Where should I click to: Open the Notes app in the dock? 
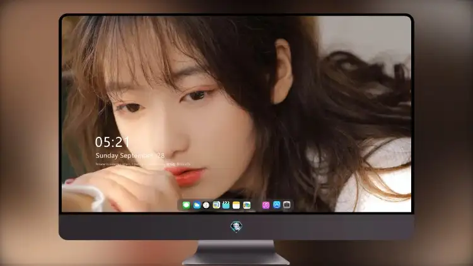[x=237, y=205]
